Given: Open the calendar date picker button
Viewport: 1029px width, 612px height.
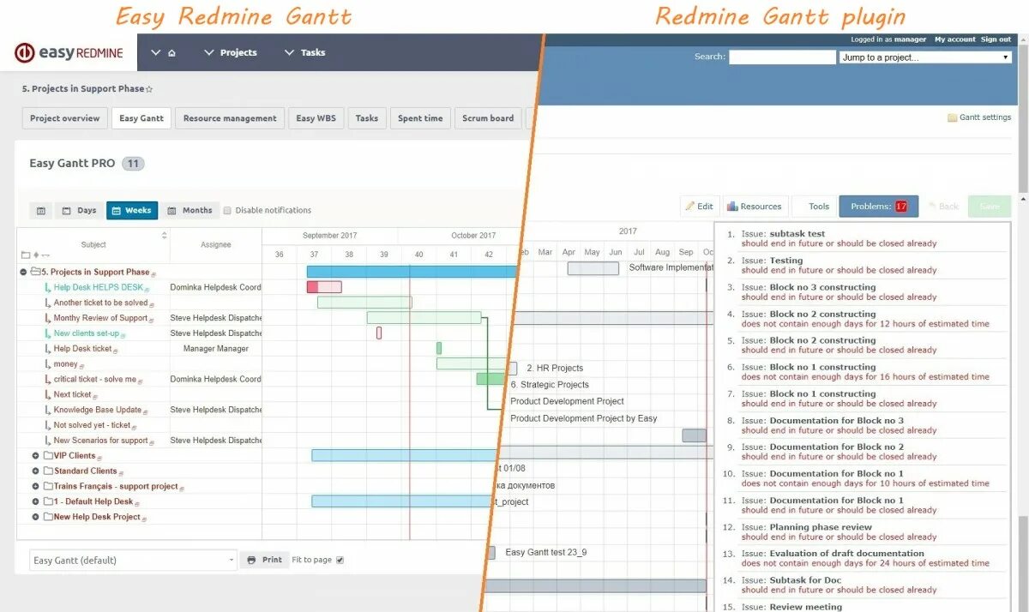Looking at the screenshot, I should (x=40, y=211).
